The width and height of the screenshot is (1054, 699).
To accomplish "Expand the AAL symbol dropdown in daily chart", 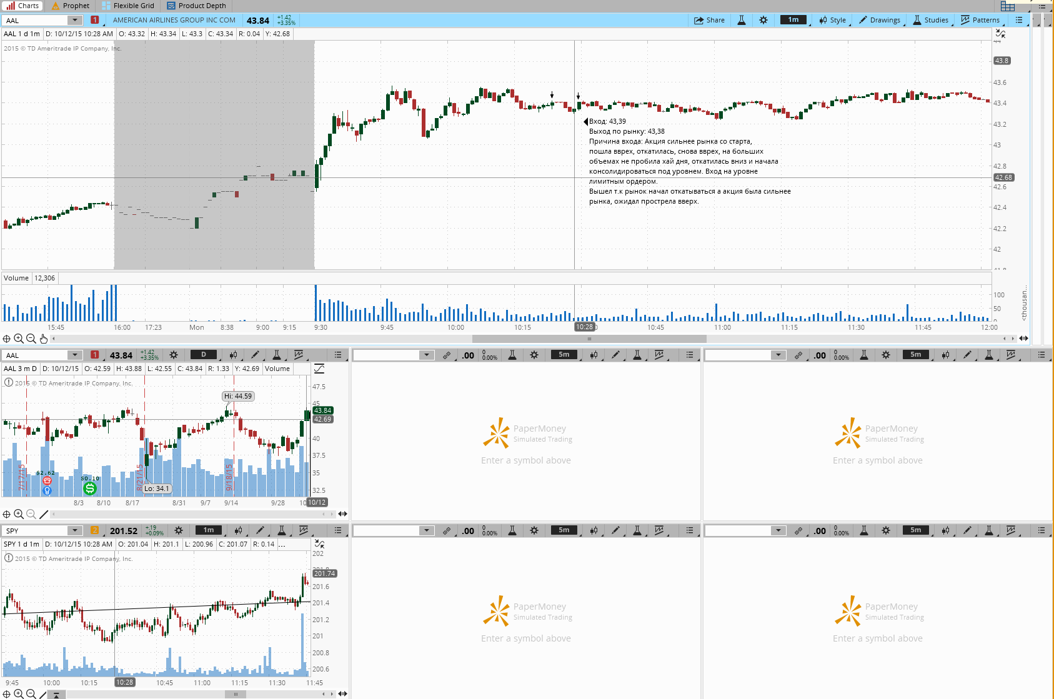I will click(74, 355).
